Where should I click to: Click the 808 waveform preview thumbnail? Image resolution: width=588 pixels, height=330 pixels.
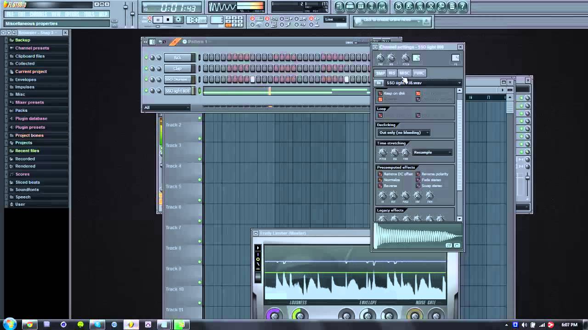pos(418,236)
